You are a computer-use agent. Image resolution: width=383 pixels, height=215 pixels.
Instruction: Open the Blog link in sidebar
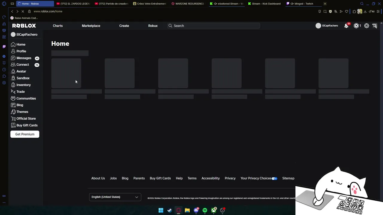(20, 105)
